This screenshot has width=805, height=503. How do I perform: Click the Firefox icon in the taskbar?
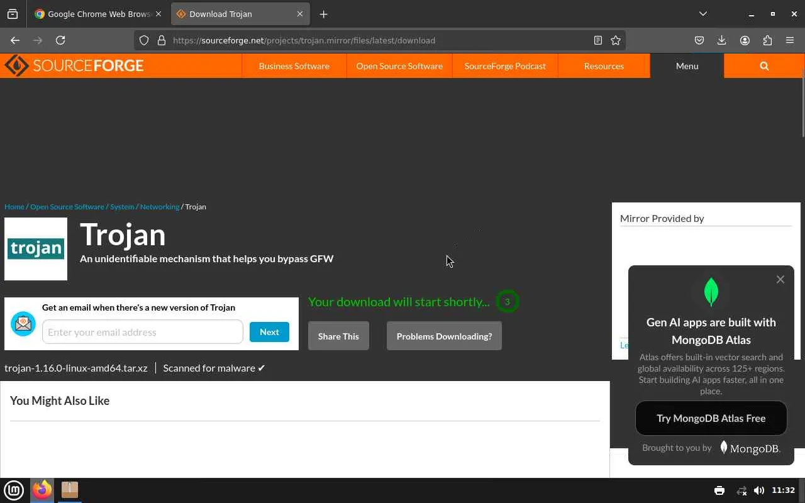click(x=42, y=490)
